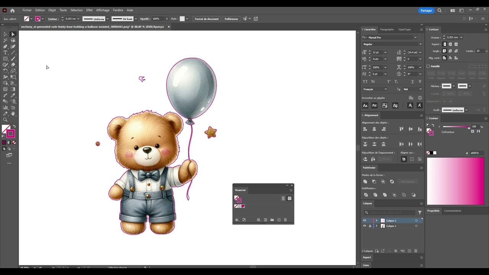The image size is (489, 275).
Task: Select the Direct Selection arrow tool
Action: pos(13,34)
